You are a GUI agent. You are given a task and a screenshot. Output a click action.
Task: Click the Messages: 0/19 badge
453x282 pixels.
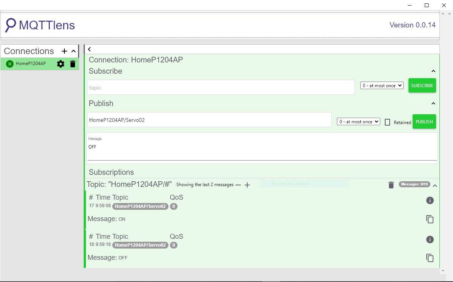coord(415,184)
